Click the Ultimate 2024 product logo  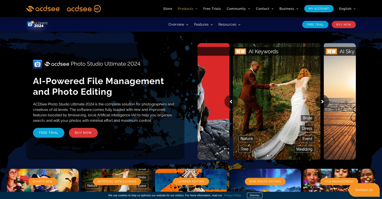pyautogui.click(x=38, y=24)
